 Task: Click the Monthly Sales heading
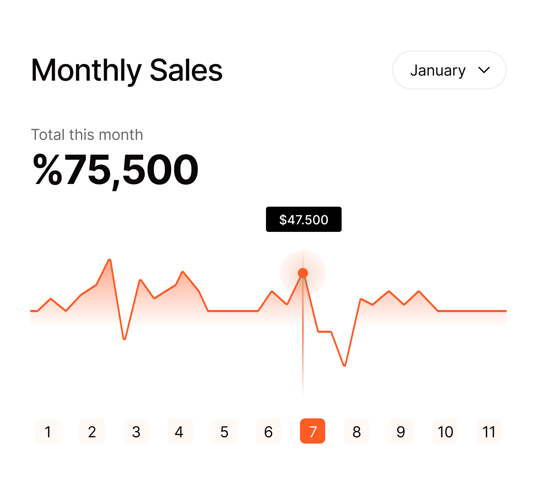coord(127,70)
